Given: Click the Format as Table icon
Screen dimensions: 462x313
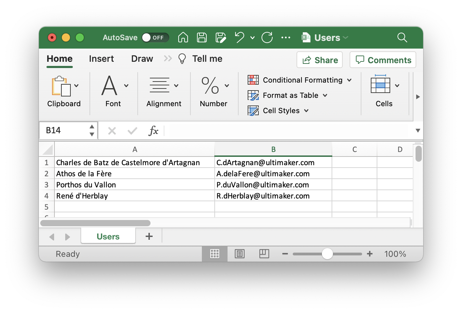Looking at the screenshot, I should click(254, 95).
